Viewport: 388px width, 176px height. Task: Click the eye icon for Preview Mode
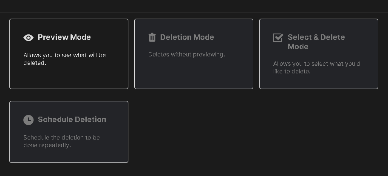[28, 37]
